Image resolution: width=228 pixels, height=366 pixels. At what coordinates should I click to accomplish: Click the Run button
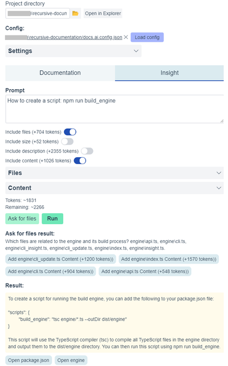(x=52, y=218)
